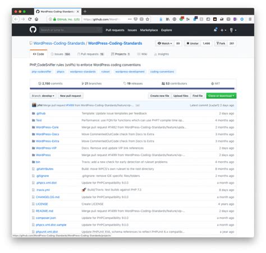Open page actions three-dot menu in address bar

coord(130,19)
